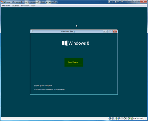Click the hard disk activity status icon
148x121 pixels.
click(x=110, y=118)
